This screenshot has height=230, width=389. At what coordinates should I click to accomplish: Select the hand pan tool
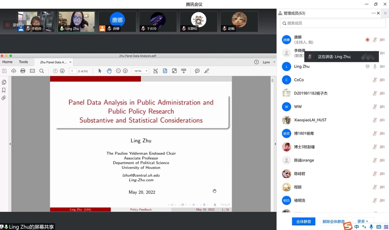click(x=109, y=71)
